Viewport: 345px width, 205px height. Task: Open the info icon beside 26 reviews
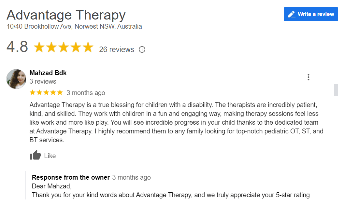pos(142,49)
